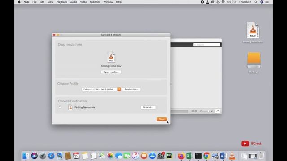
Task: Open the File menu
Action: pos(35,2)
